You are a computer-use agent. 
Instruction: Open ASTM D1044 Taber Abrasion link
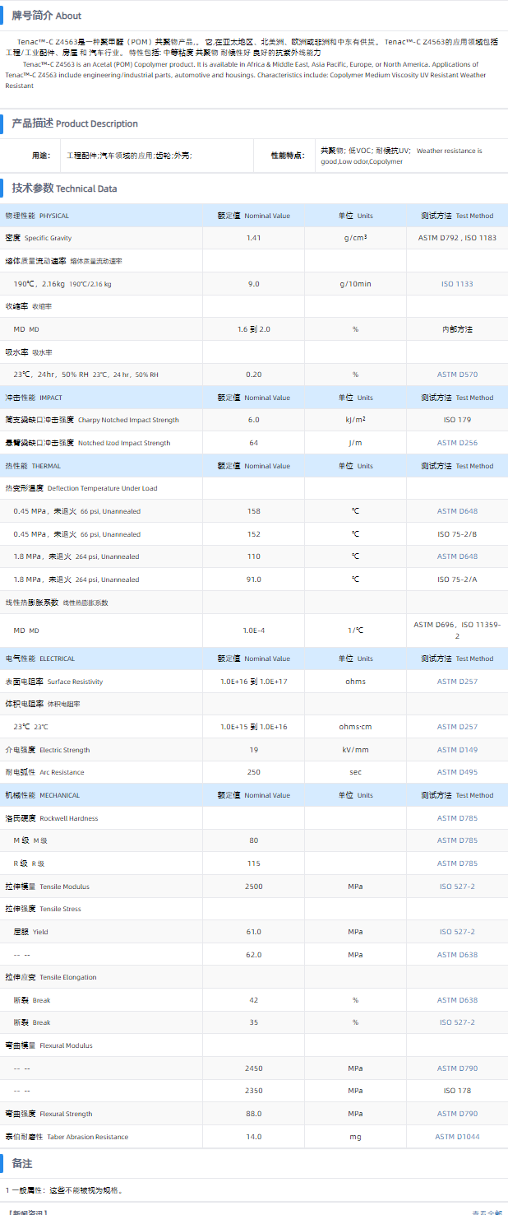point(457,1137)
